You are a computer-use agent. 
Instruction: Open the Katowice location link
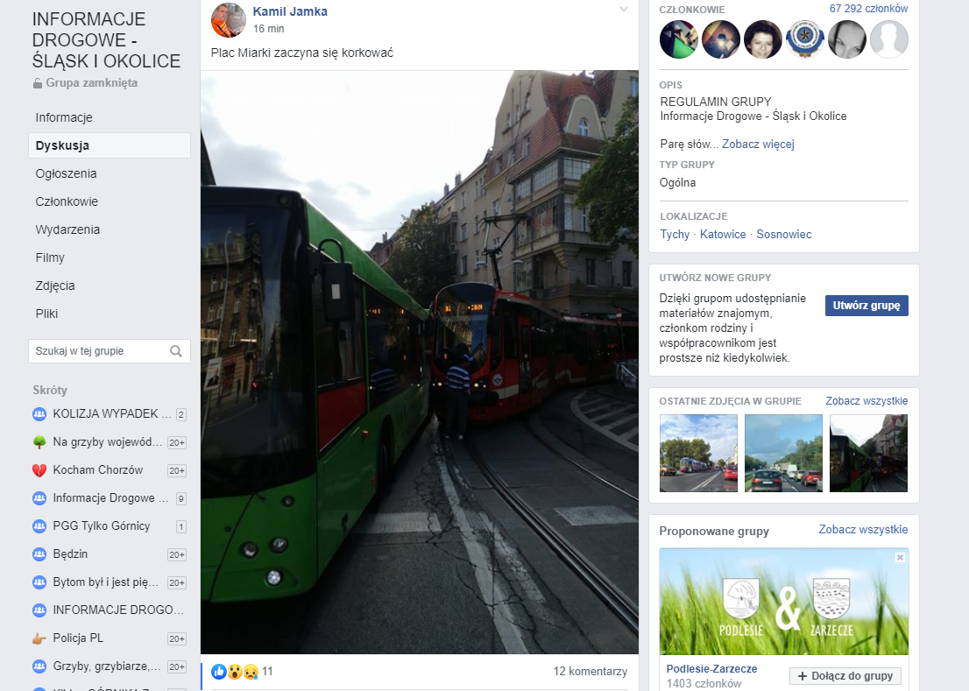(723, 234)
